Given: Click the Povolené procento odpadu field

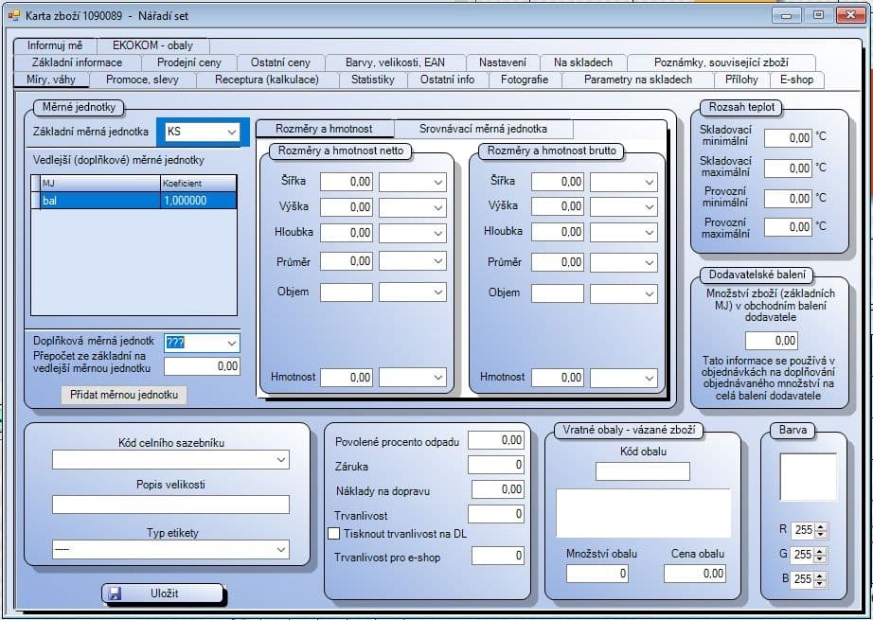Looking at the screenshot, I should pos(496,440).
